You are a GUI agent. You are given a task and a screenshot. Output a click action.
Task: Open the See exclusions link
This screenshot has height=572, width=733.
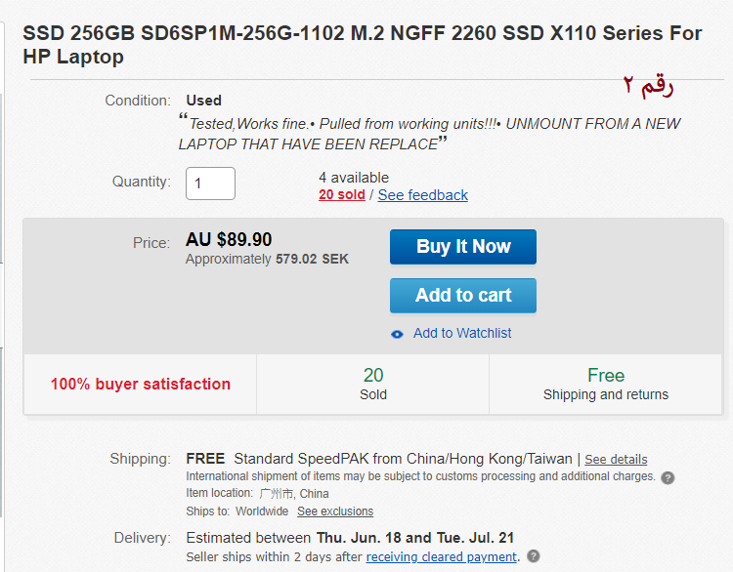335,511
